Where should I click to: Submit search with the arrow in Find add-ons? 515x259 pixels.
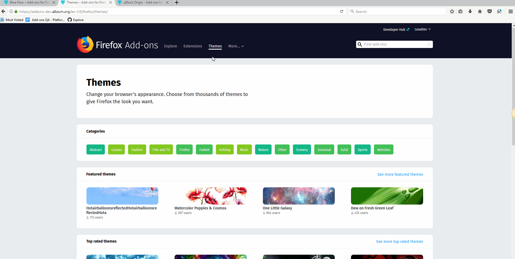(429, 44)
